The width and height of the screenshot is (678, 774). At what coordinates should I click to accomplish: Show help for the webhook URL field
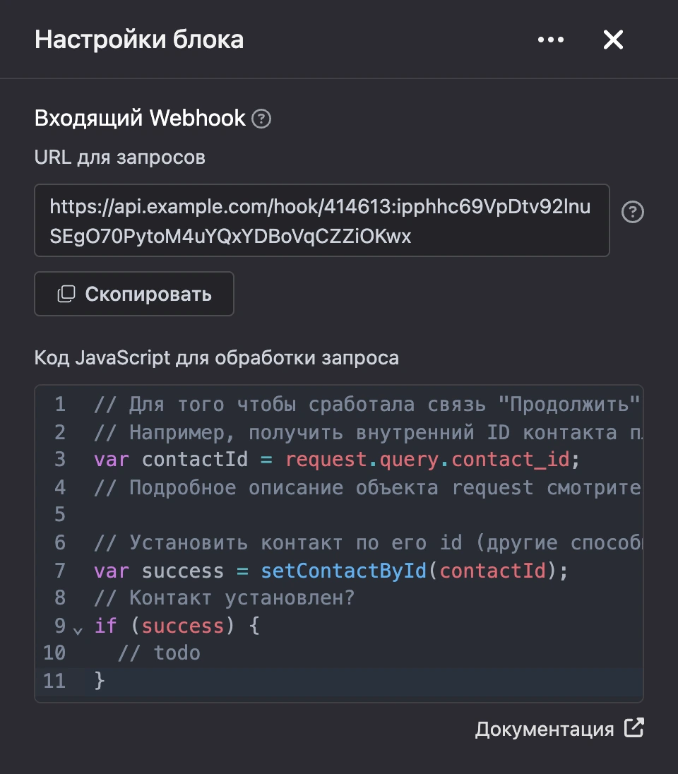coord(633,213)
